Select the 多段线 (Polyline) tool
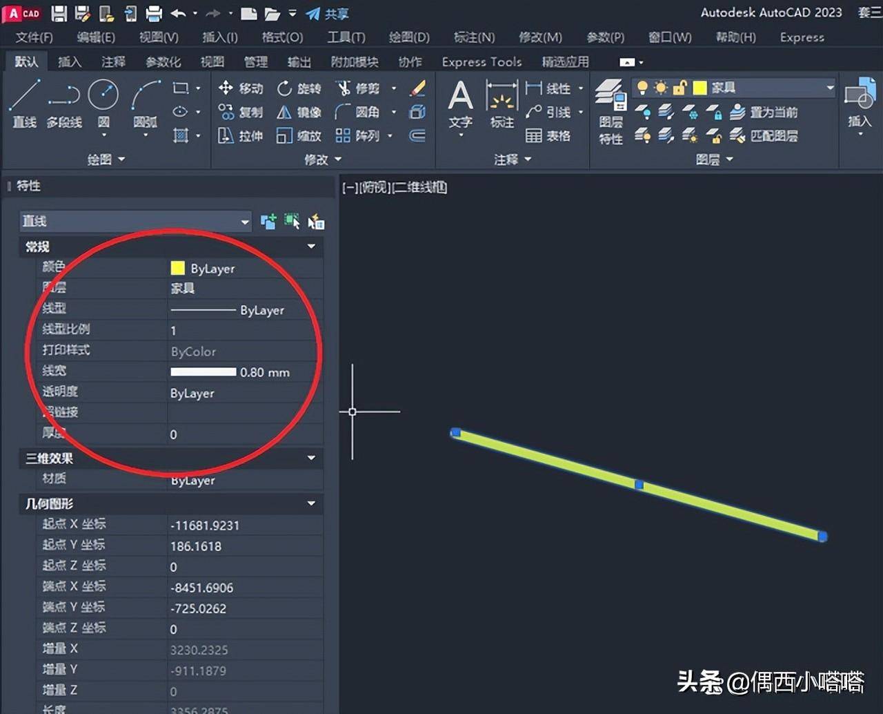The height and width of the screenshot is (714, 883). tap(64, 104)
